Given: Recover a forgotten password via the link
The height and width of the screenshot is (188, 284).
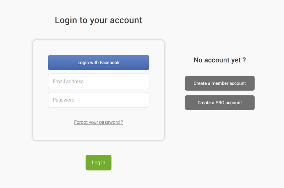Looking at the screenshot, I should (x=98, y=122).
